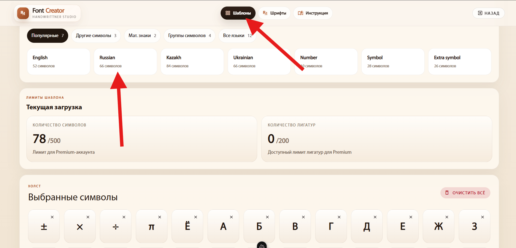Select the Популярные category filter
This screenshot has height=248, width=516.
(47, 36)
